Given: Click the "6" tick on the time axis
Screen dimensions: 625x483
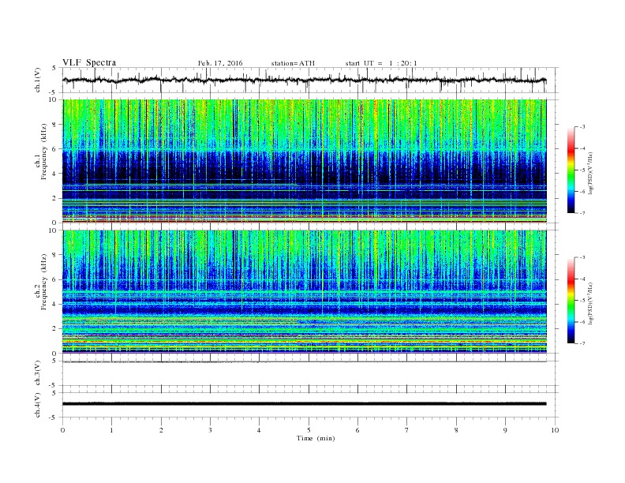Looking at the screenshot, I should 357,430.
